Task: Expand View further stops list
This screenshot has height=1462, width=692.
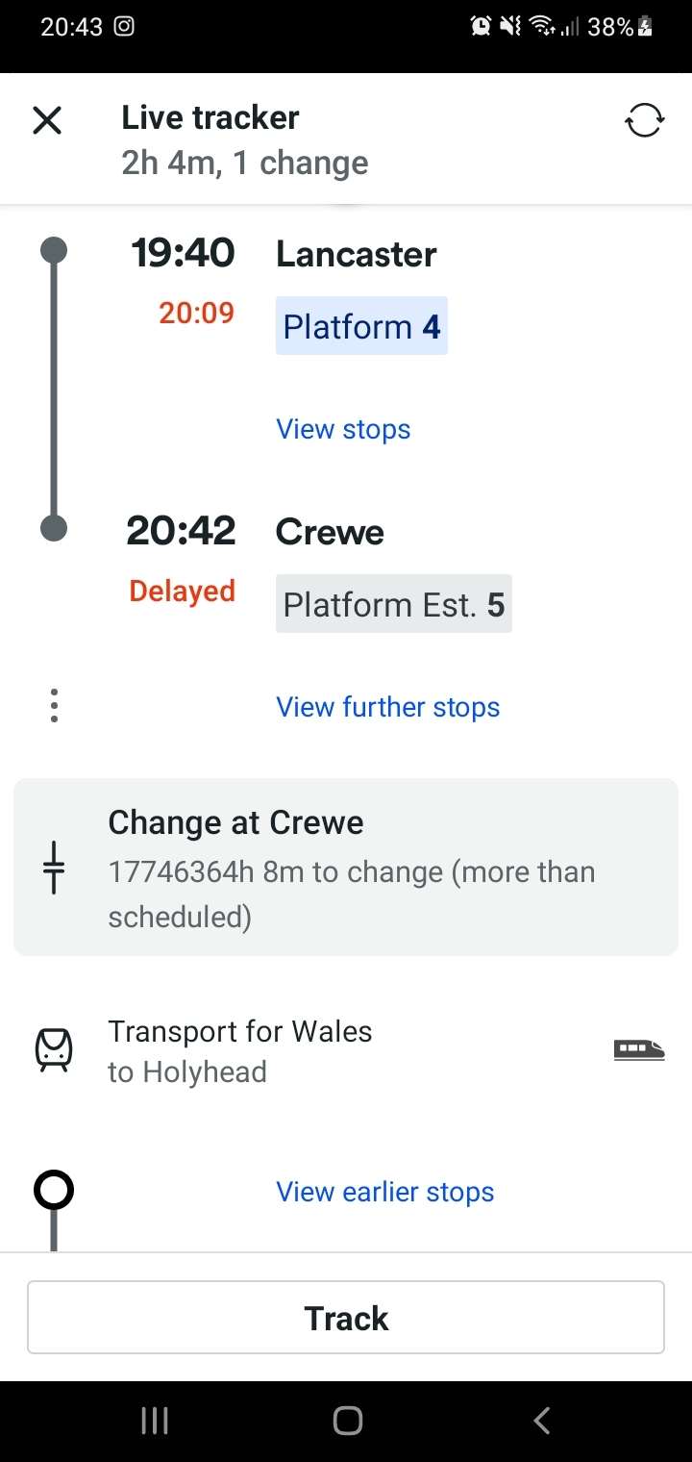Action: point(387,707)
